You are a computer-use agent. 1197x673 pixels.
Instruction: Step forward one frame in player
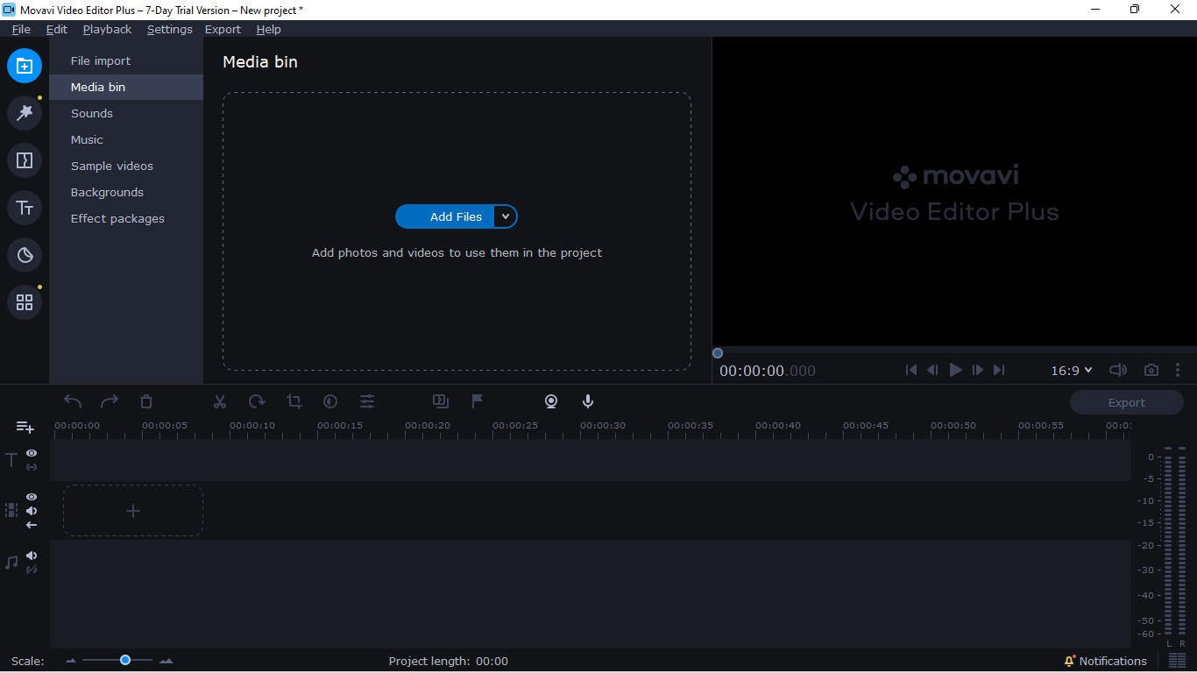978,371
